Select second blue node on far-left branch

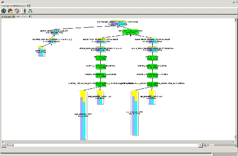pyautogui.click(x=51, y=40)
